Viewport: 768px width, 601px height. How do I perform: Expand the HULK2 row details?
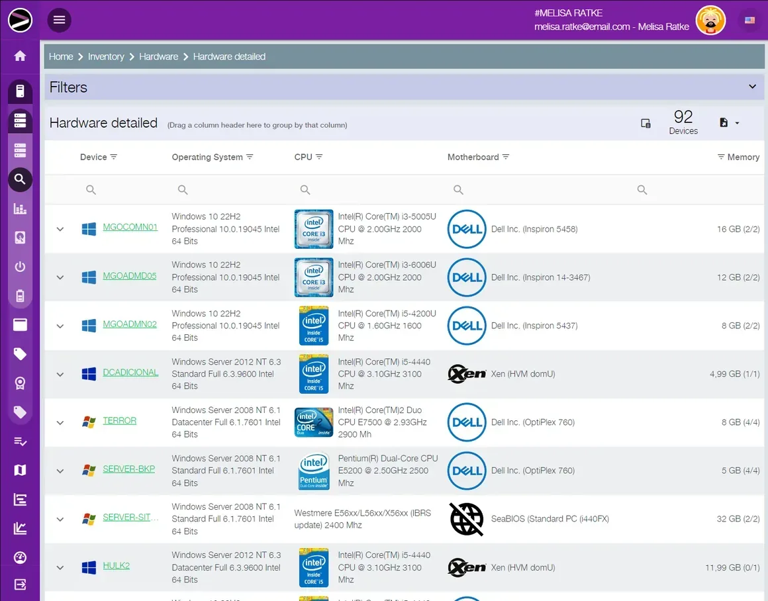60,568
